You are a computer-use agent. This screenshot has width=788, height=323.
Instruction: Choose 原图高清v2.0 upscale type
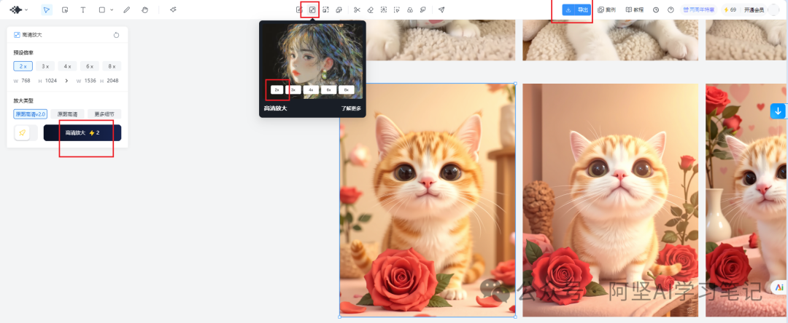[31, 114]
